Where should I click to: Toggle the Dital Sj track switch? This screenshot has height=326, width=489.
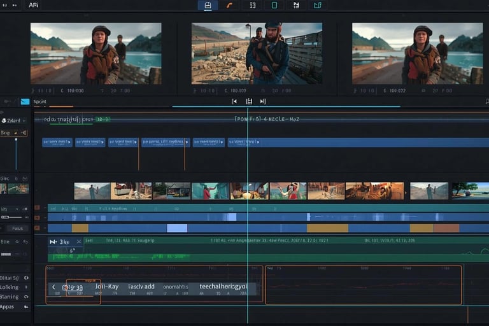(26, 278)
